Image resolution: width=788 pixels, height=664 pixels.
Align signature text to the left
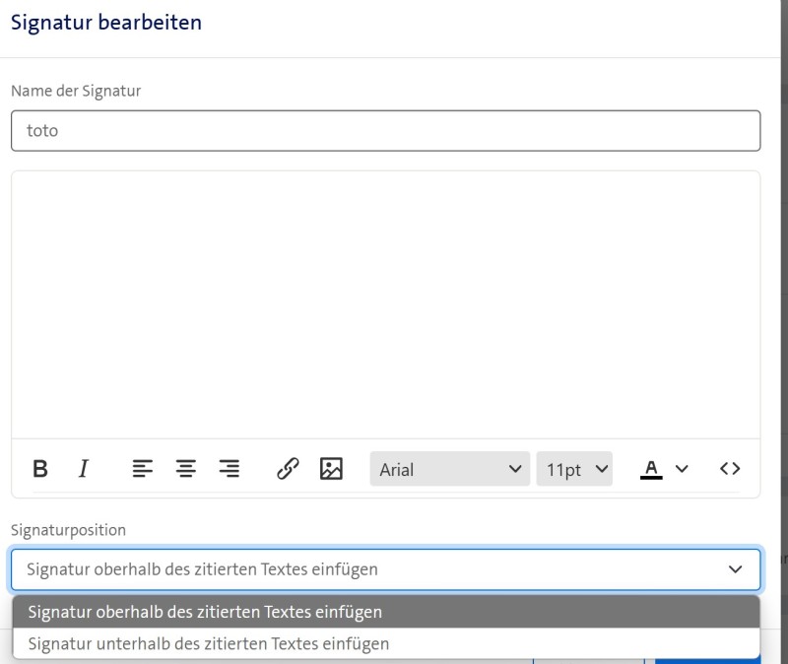click(143, 469)
